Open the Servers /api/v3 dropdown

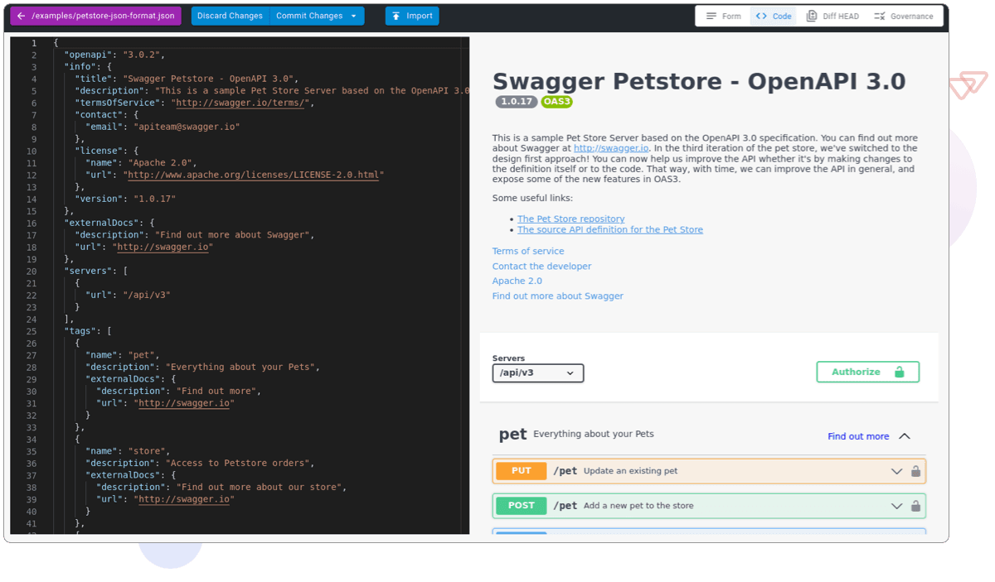pos(538,373)
